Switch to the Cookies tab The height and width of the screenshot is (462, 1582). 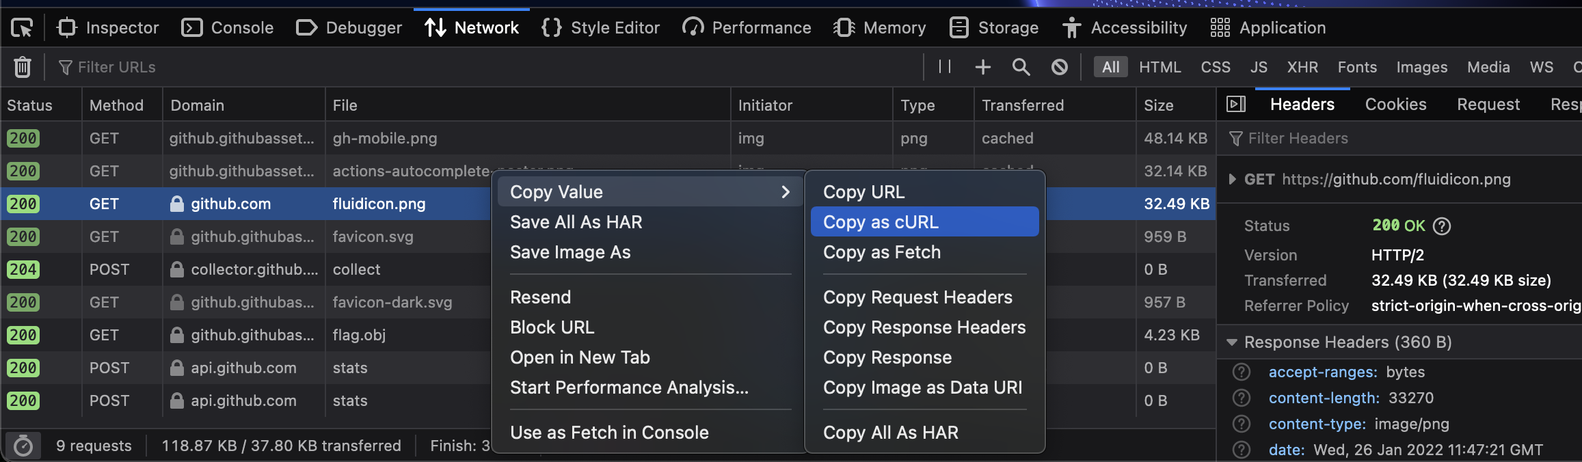1395,105
